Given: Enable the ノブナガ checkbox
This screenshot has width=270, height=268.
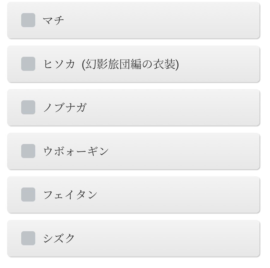Looking at the screenshot, I should click(x=28, y=107).
